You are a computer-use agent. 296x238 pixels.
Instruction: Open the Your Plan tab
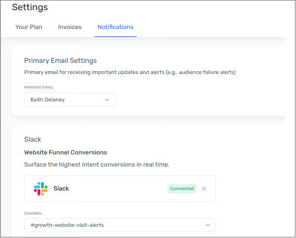click(x=29, y=27)
